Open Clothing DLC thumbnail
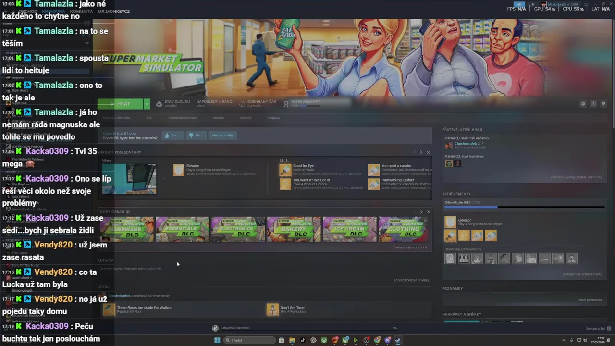Screen dimensions: 615x346 404,229
